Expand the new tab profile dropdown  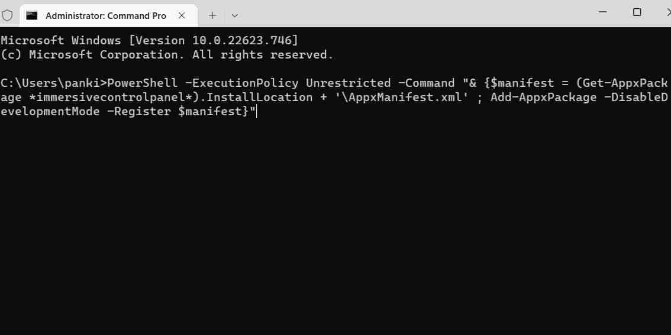click(235, 15)
